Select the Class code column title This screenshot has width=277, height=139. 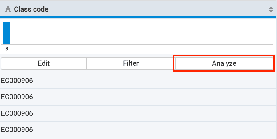coord(31,10)
